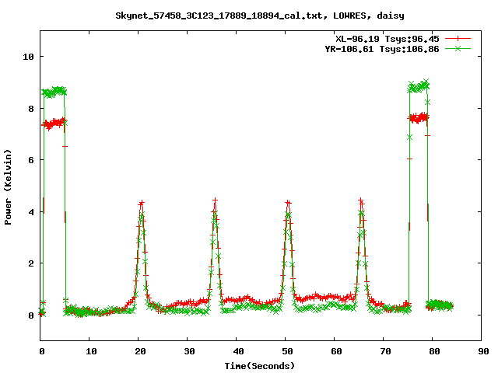Click the second source peak near 35 seconds

pos(215,201)
